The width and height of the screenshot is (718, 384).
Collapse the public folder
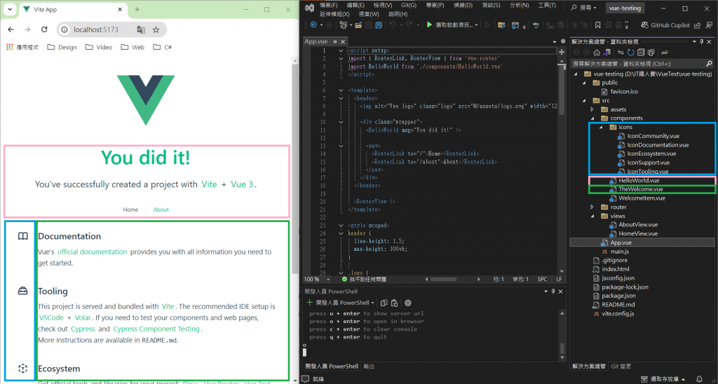point(584,83)
